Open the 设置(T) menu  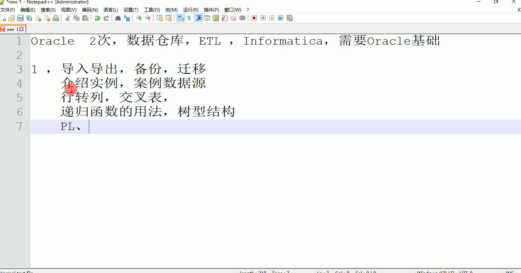point(131,10)
